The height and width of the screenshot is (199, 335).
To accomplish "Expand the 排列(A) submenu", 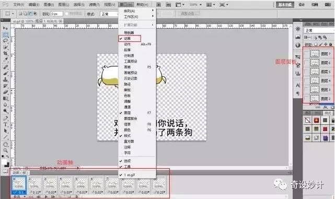I will (x=137, y=10).
